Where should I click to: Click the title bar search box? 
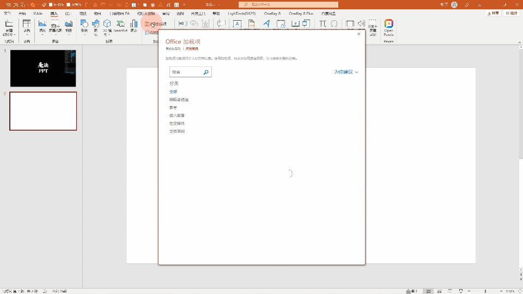click(x=288, y=5)
